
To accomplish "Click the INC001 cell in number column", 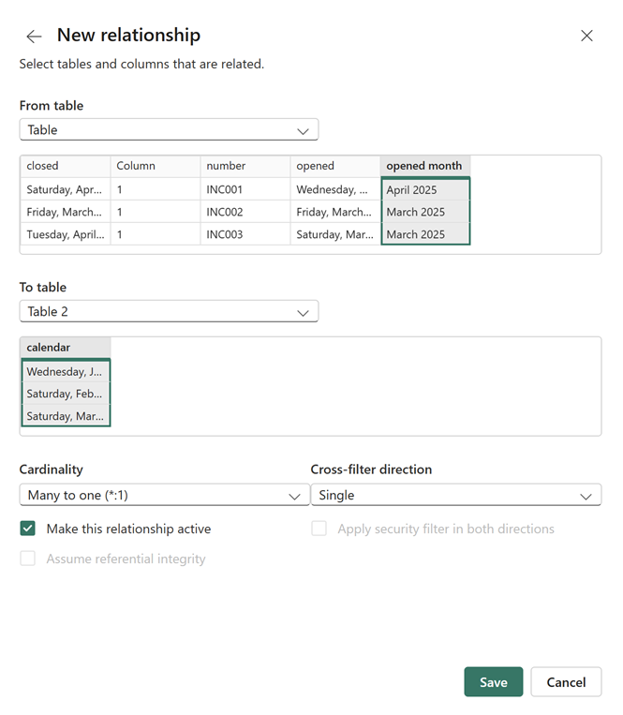I will pos(245,189).
